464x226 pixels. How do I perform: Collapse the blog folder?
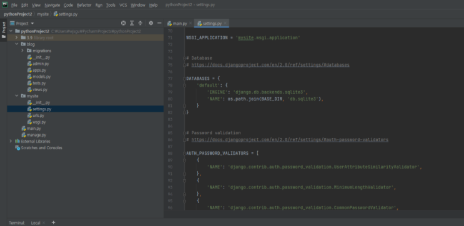coord(17,44)
